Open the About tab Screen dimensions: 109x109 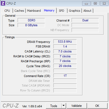(x=87, y=11)
